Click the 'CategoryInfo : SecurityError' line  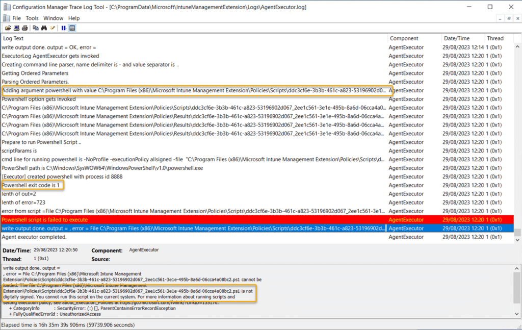coord(92,309)
